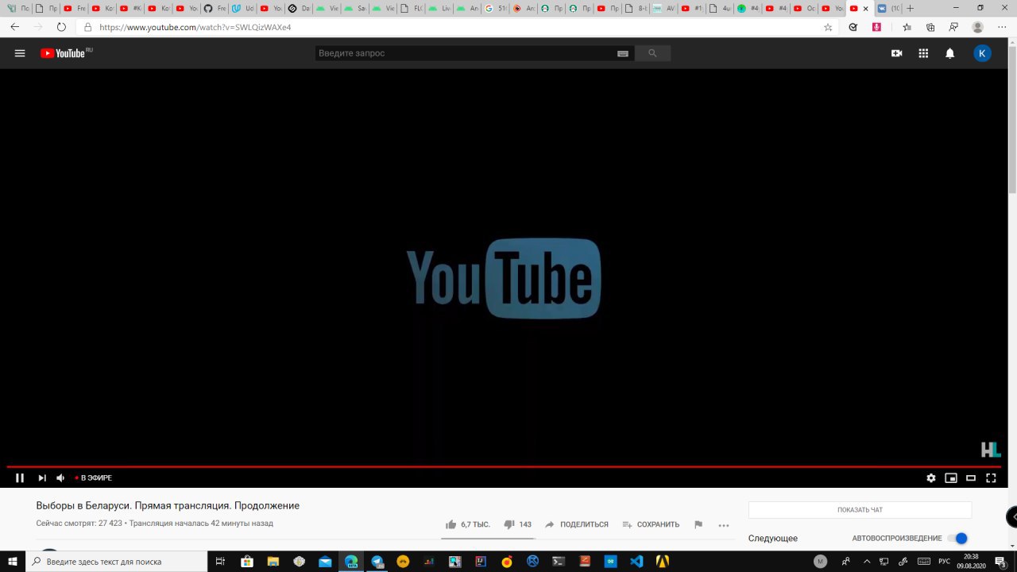Open Task View on taskbar

pyautogui.click(x=220, y=562)
